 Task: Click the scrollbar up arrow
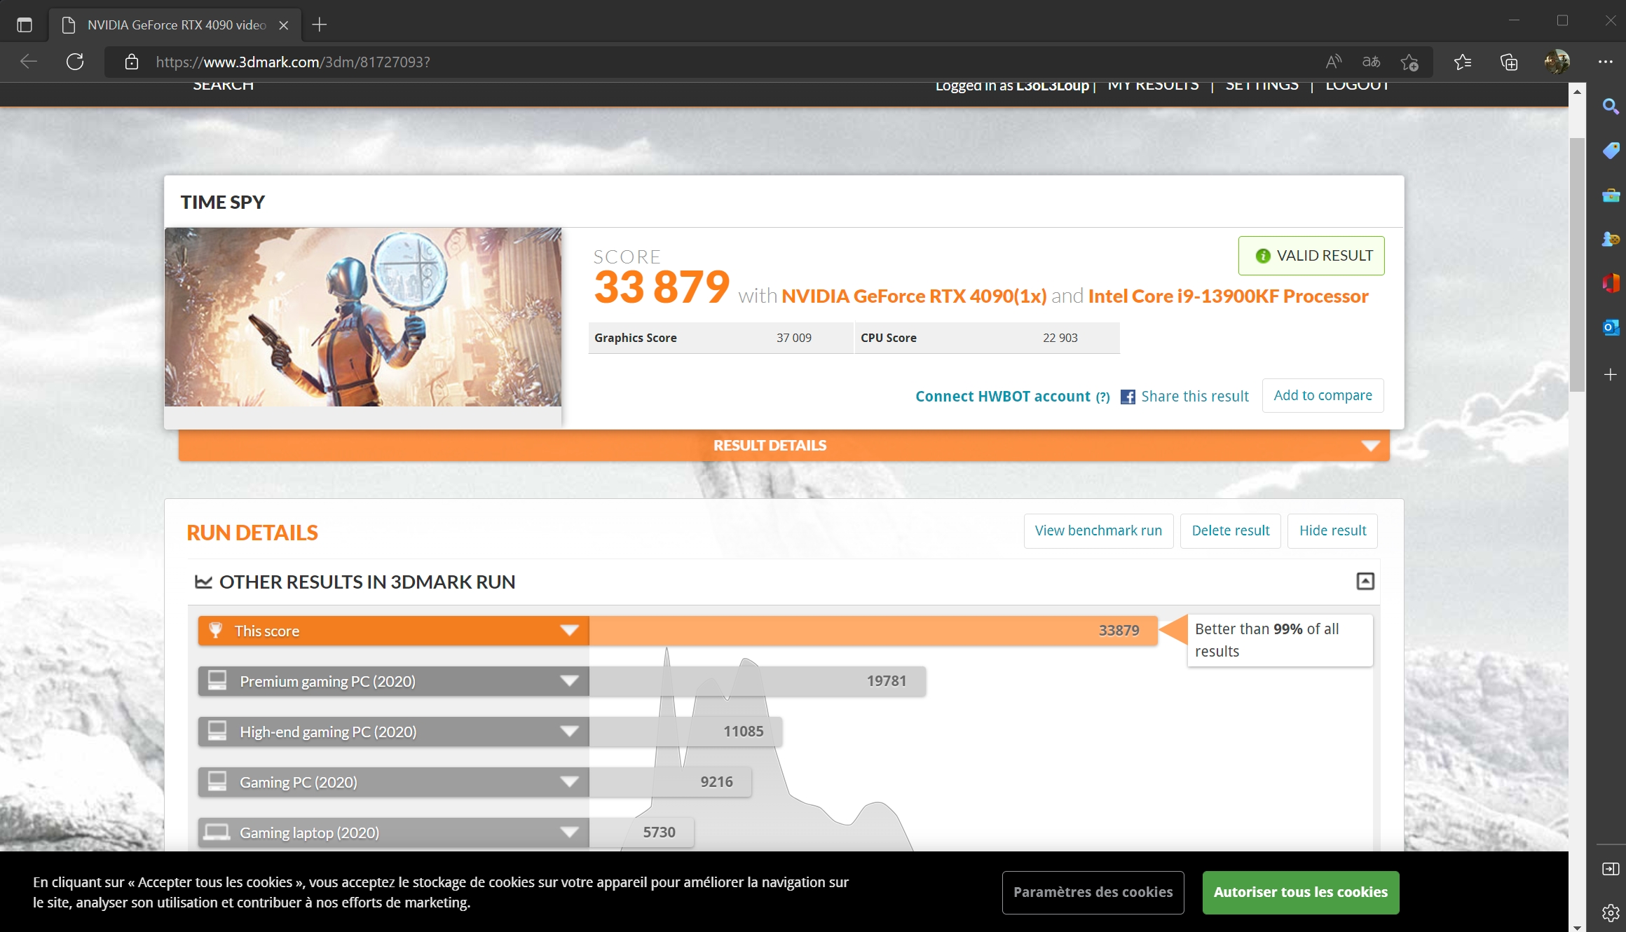click(x=1577, y=92)
